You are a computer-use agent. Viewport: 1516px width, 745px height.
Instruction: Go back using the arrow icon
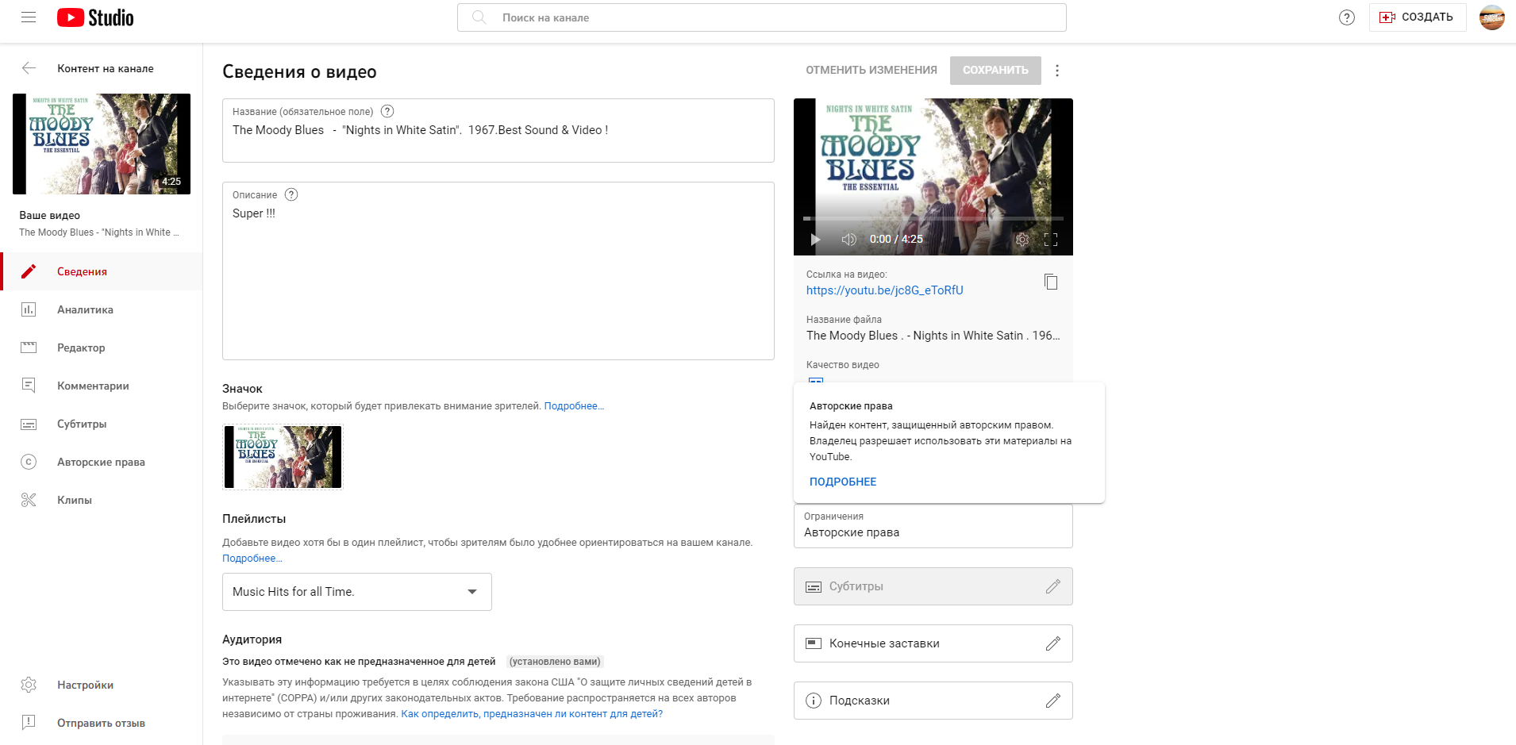coord(29,68)
